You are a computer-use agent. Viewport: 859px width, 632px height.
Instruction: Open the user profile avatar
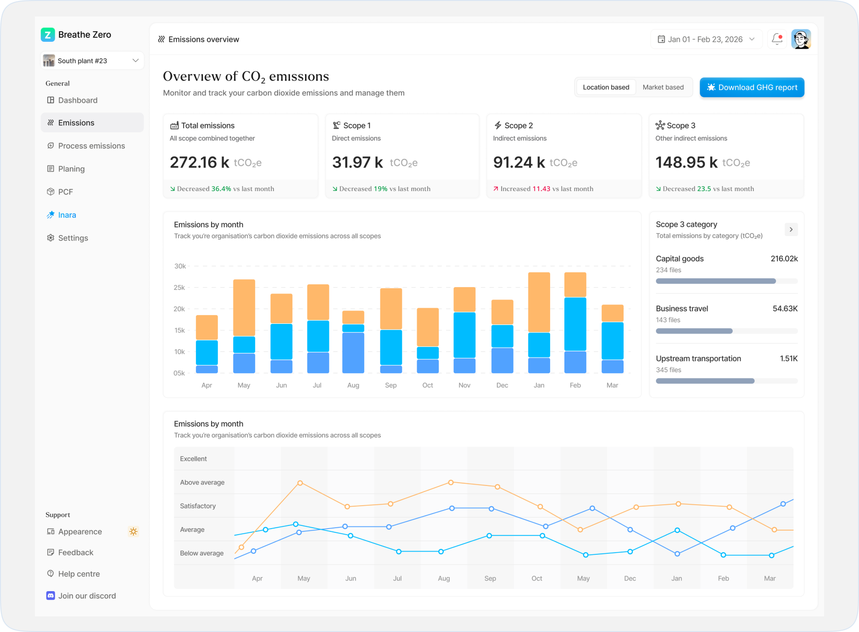pos(801,39)
